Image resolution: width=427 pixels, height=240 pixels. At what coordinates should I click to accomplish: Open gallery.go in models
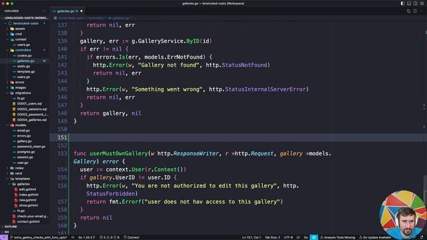click(24, 141)
